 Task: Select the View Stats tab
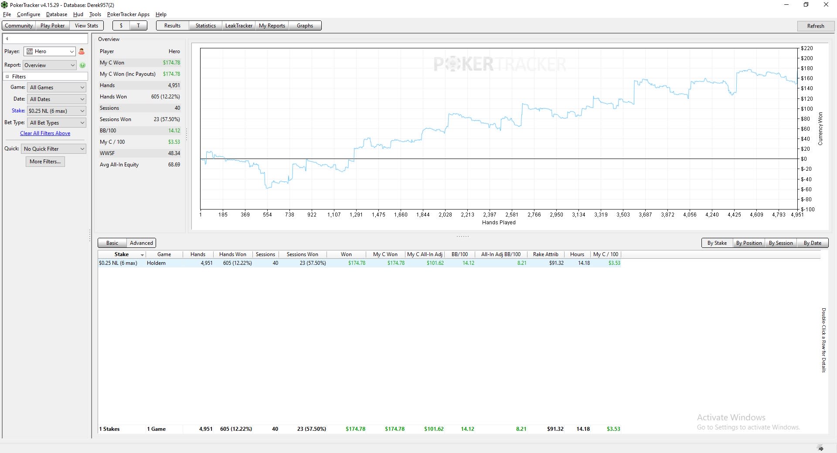click(86, 26)
